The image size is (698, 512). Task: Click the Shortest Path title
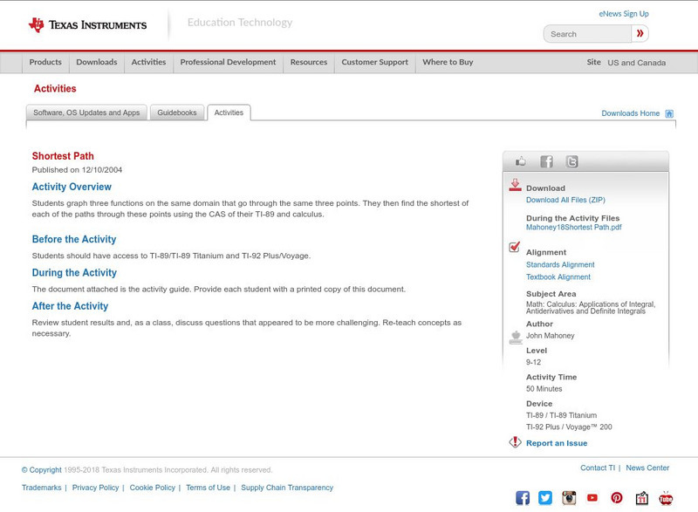pyautogui.click(x=63, y=156)
